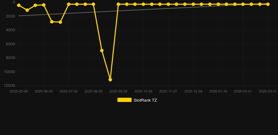Click the 6000 y-axis label
This screenshot has height=135, width=278.
11,44
